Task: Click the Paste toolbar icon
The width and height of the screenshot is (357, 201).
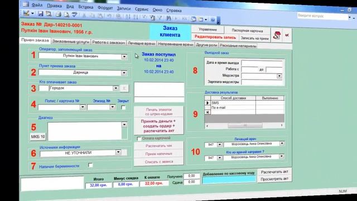Action: [x=100, y=16]
